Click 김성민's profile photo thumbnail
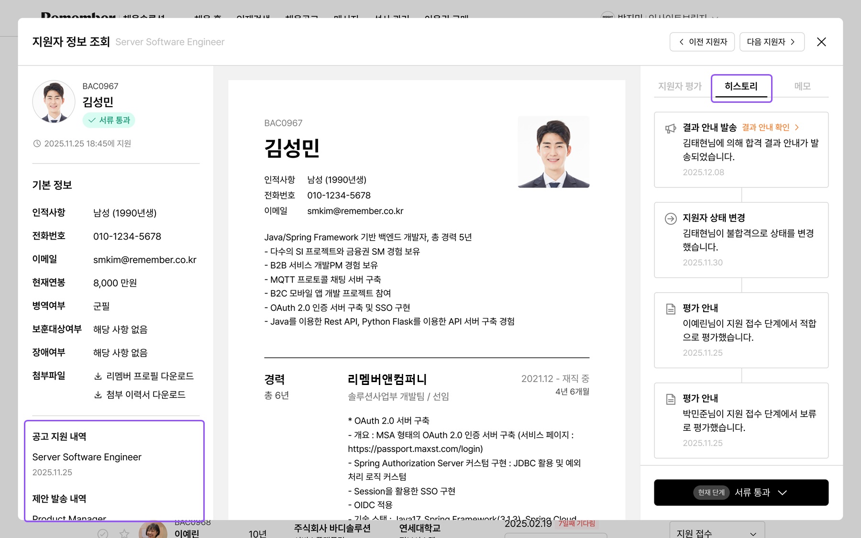The width and height of the screenshot is (861, 538). coord(54,102)
